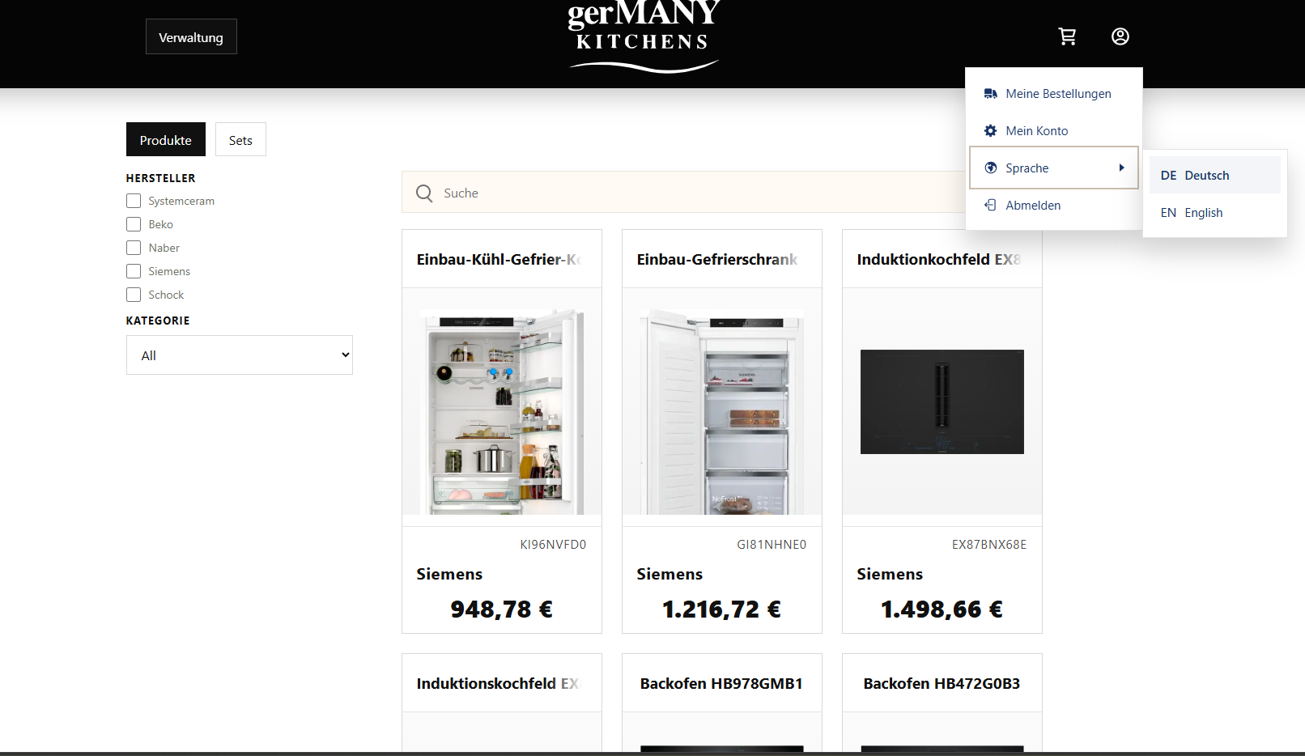Click the gerMANY Kitchens logo
Viewport: 1305px width, 756px height.
pyautogui.click(x=644, y=36)
